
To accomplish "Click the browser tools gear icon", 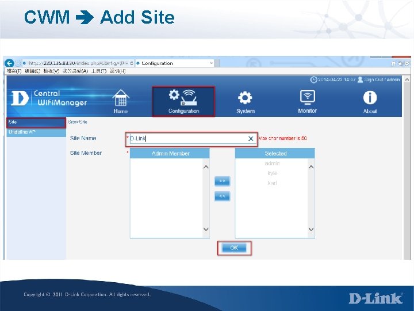I will [x=407, y=63].
